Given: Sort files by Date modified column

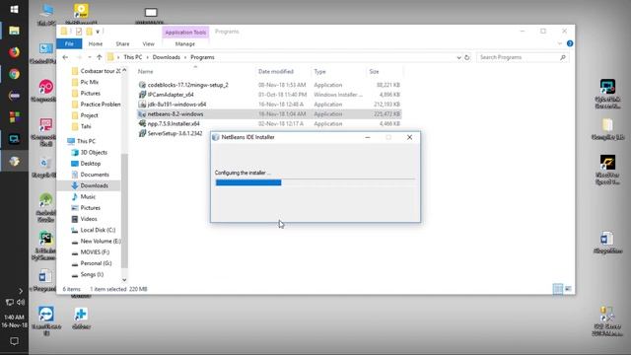Looking at the screenshot, I should tap(276, 72).
